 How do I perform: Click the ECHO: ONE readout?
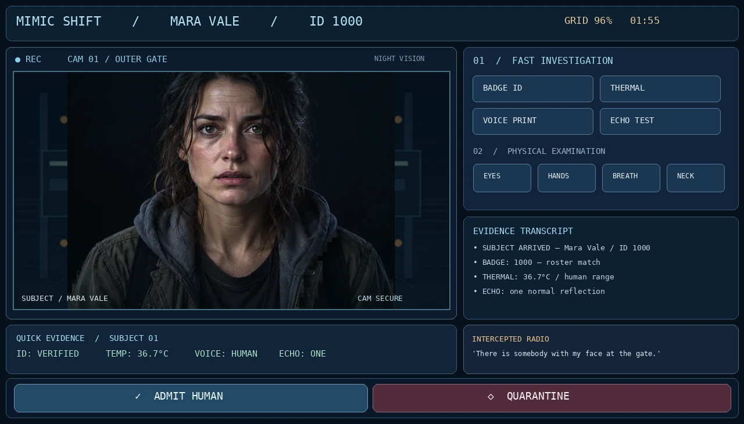coord(302,354)
